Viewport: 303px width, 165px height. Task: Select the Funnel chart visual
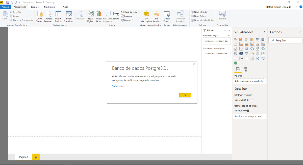[x=246, y=53]
